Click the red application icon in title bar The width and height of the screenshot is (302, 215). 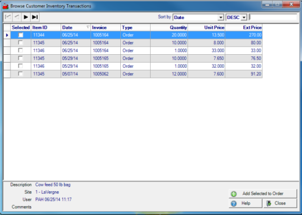pos(5,6)
